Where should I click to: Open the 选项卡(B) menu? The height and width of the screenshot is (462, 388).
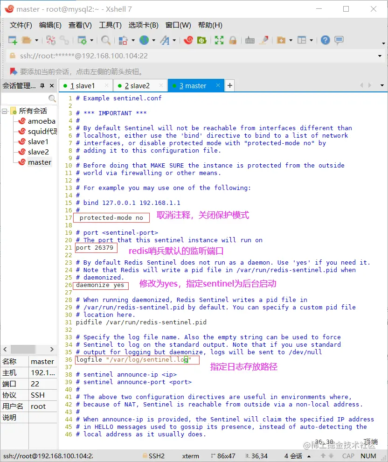pos(143,25)
